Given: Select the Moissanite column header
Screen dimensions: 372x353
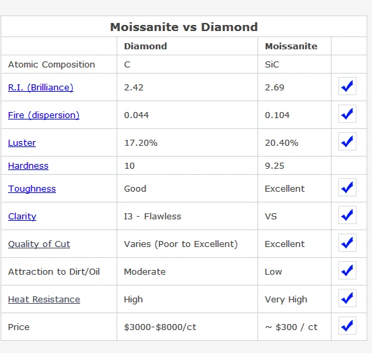Looking at the screenshot, I should (x=291, y=46).
